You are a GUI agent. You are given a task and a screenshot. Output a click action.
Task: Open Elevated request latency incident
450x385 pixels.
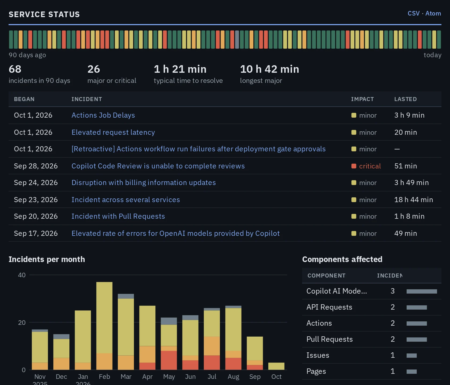113,132
